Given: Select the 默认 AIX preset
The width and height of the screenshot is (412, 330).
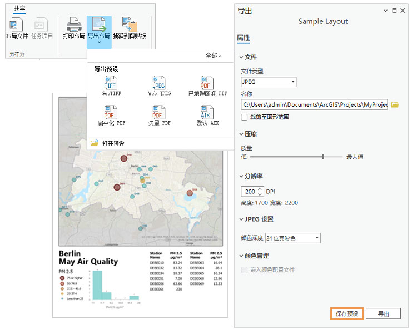Looking at the screenshot, I should tap(207, 116).
